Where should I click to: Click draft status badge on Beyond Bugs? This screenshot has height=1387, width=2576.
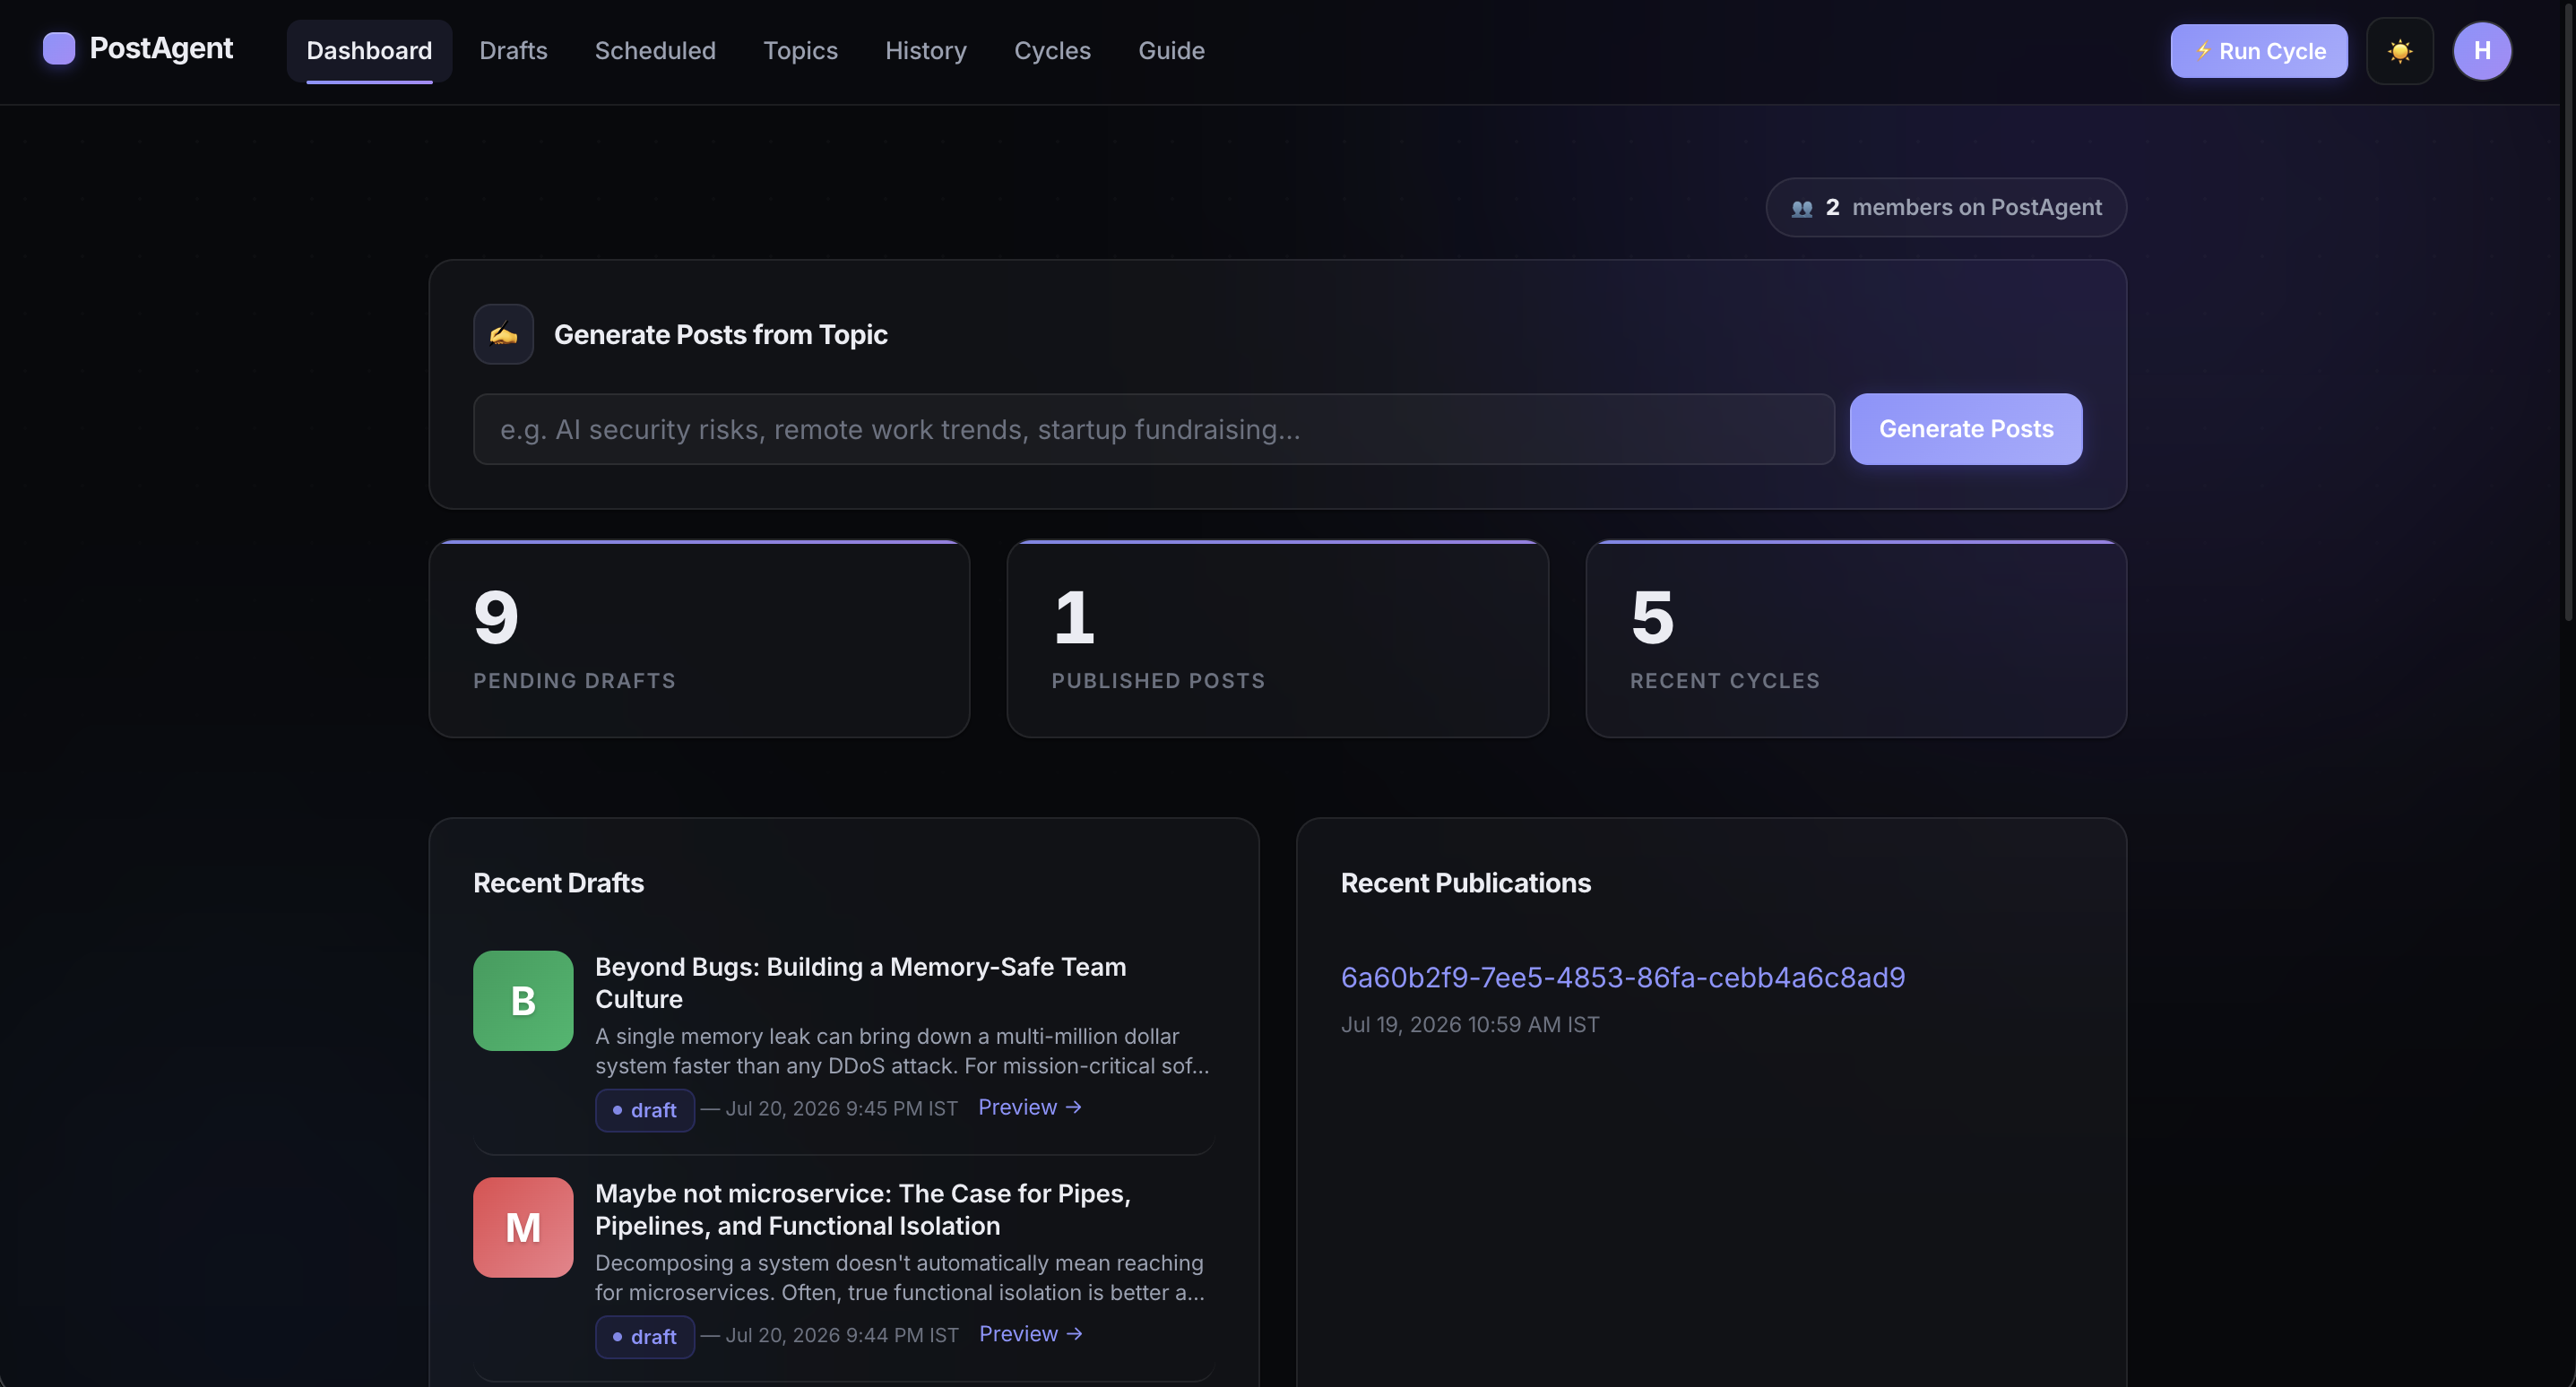click(644, 1110)
